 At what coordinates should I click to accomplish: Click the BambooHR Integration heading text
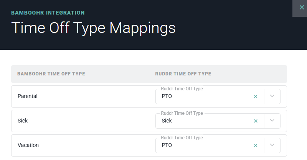(x=48, y=13)
